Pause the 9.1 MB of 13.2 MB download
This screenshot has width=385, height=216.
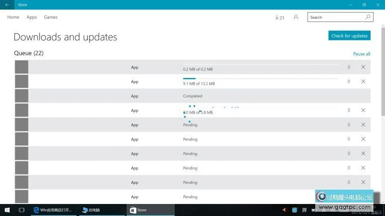point(349,82)
